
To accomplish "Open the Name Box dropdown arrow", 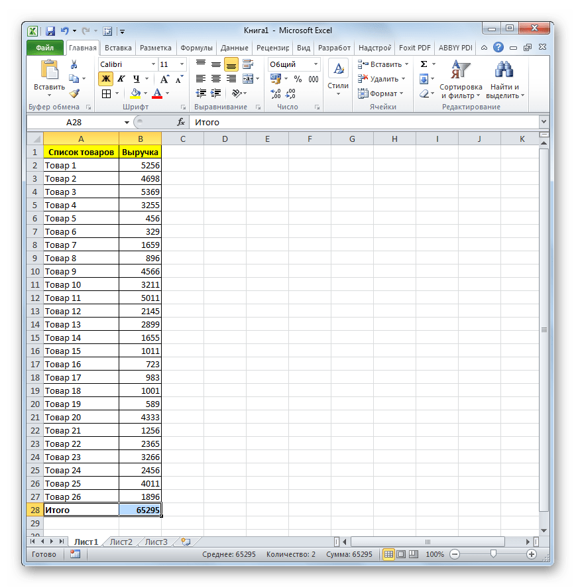I will coord(127,123).
